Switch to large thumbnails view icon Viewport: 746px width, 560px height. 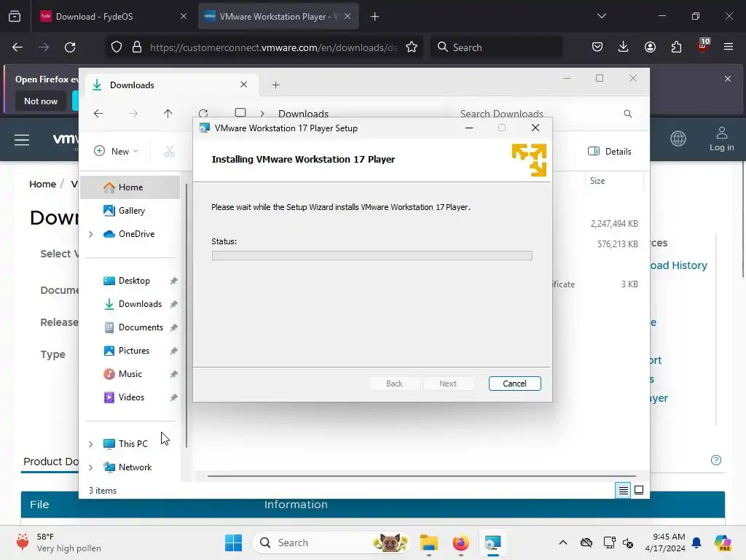point(639,490)
